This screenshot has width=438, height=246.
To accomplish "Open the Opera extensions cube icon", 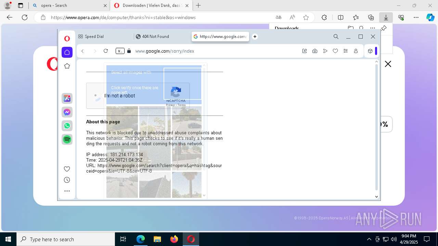I will [370, 51].
